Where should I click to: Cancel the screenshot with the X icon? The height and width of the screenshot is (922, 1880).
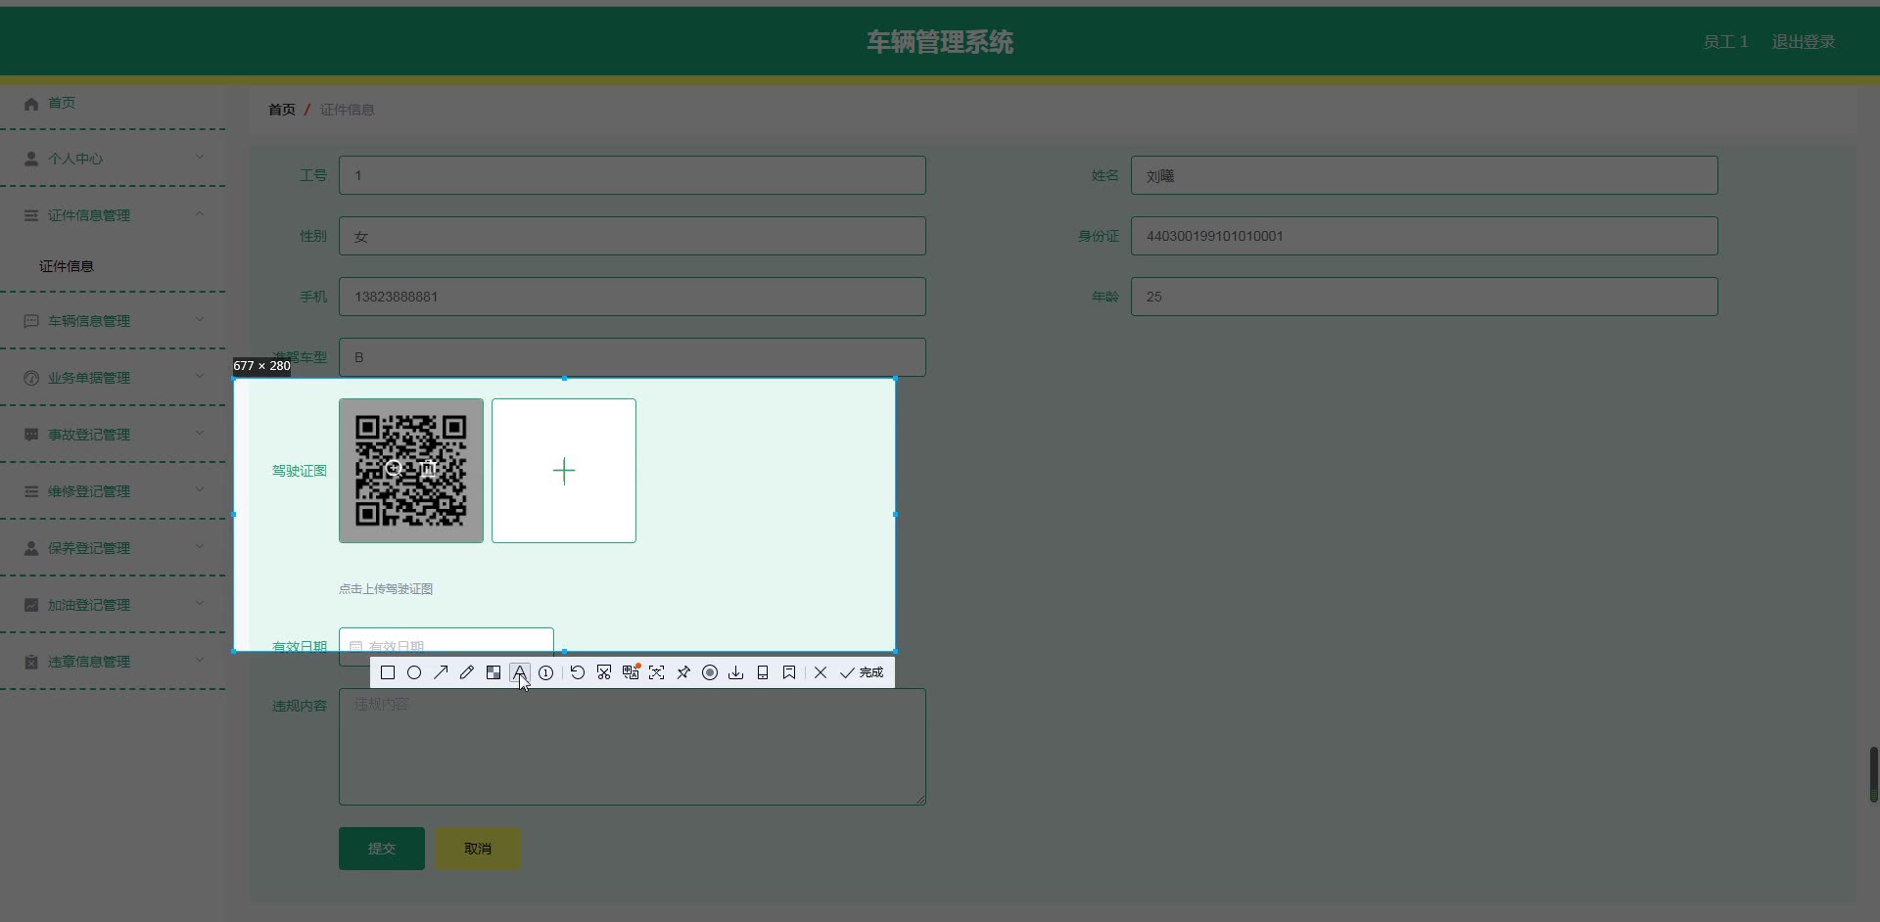(821, 672)
